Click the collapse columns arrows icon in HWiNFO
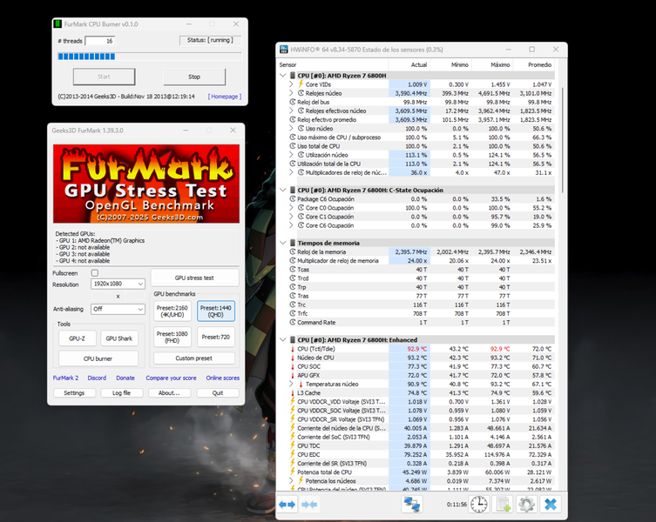656x522 pixels. click(x=308, y=504)
